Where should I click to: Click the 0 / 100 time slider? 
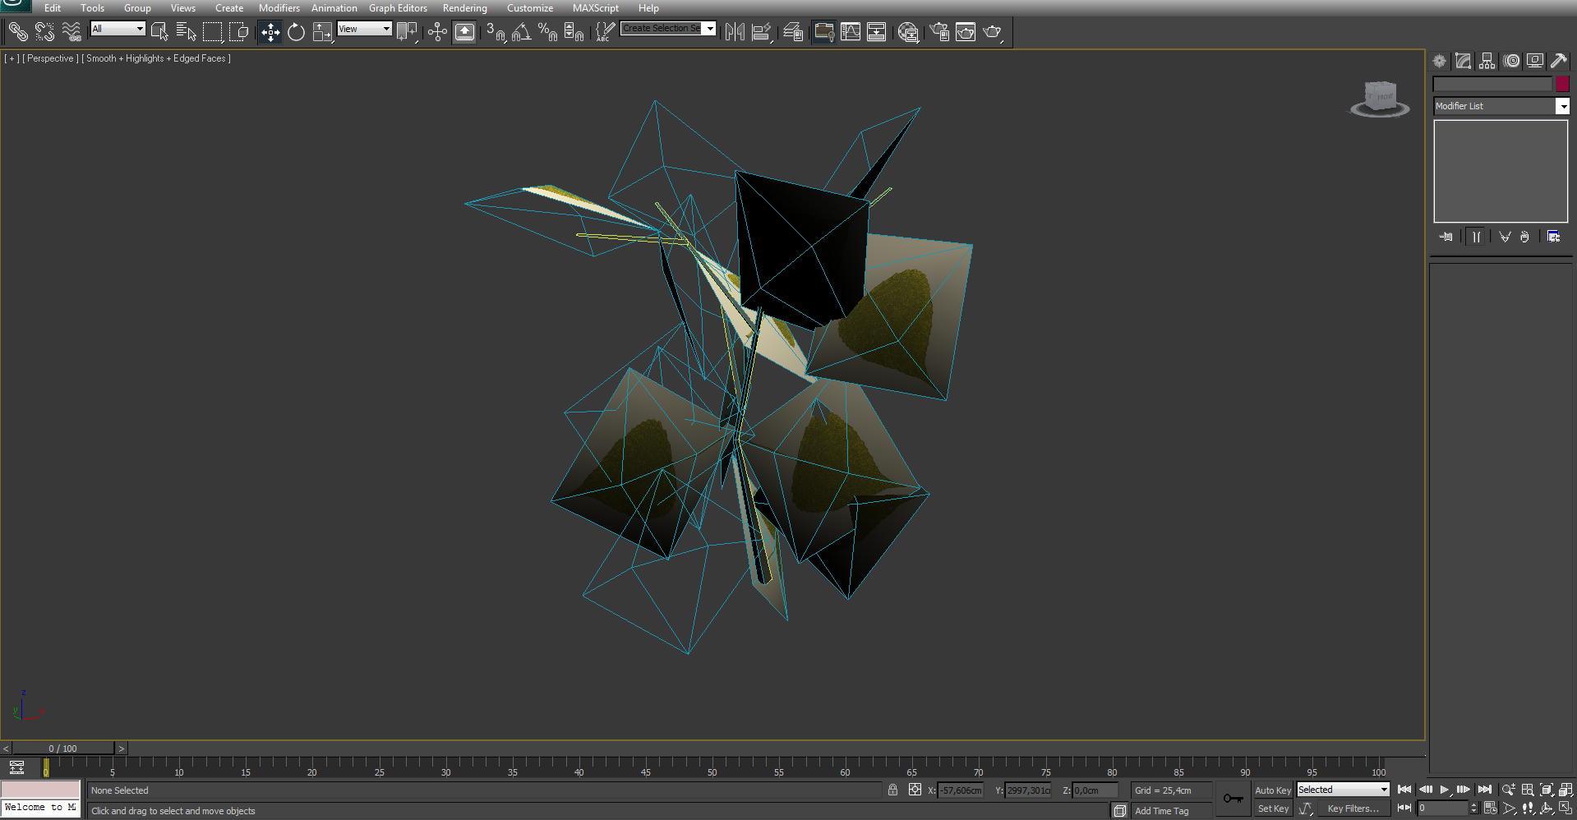[x=63, y=749]
